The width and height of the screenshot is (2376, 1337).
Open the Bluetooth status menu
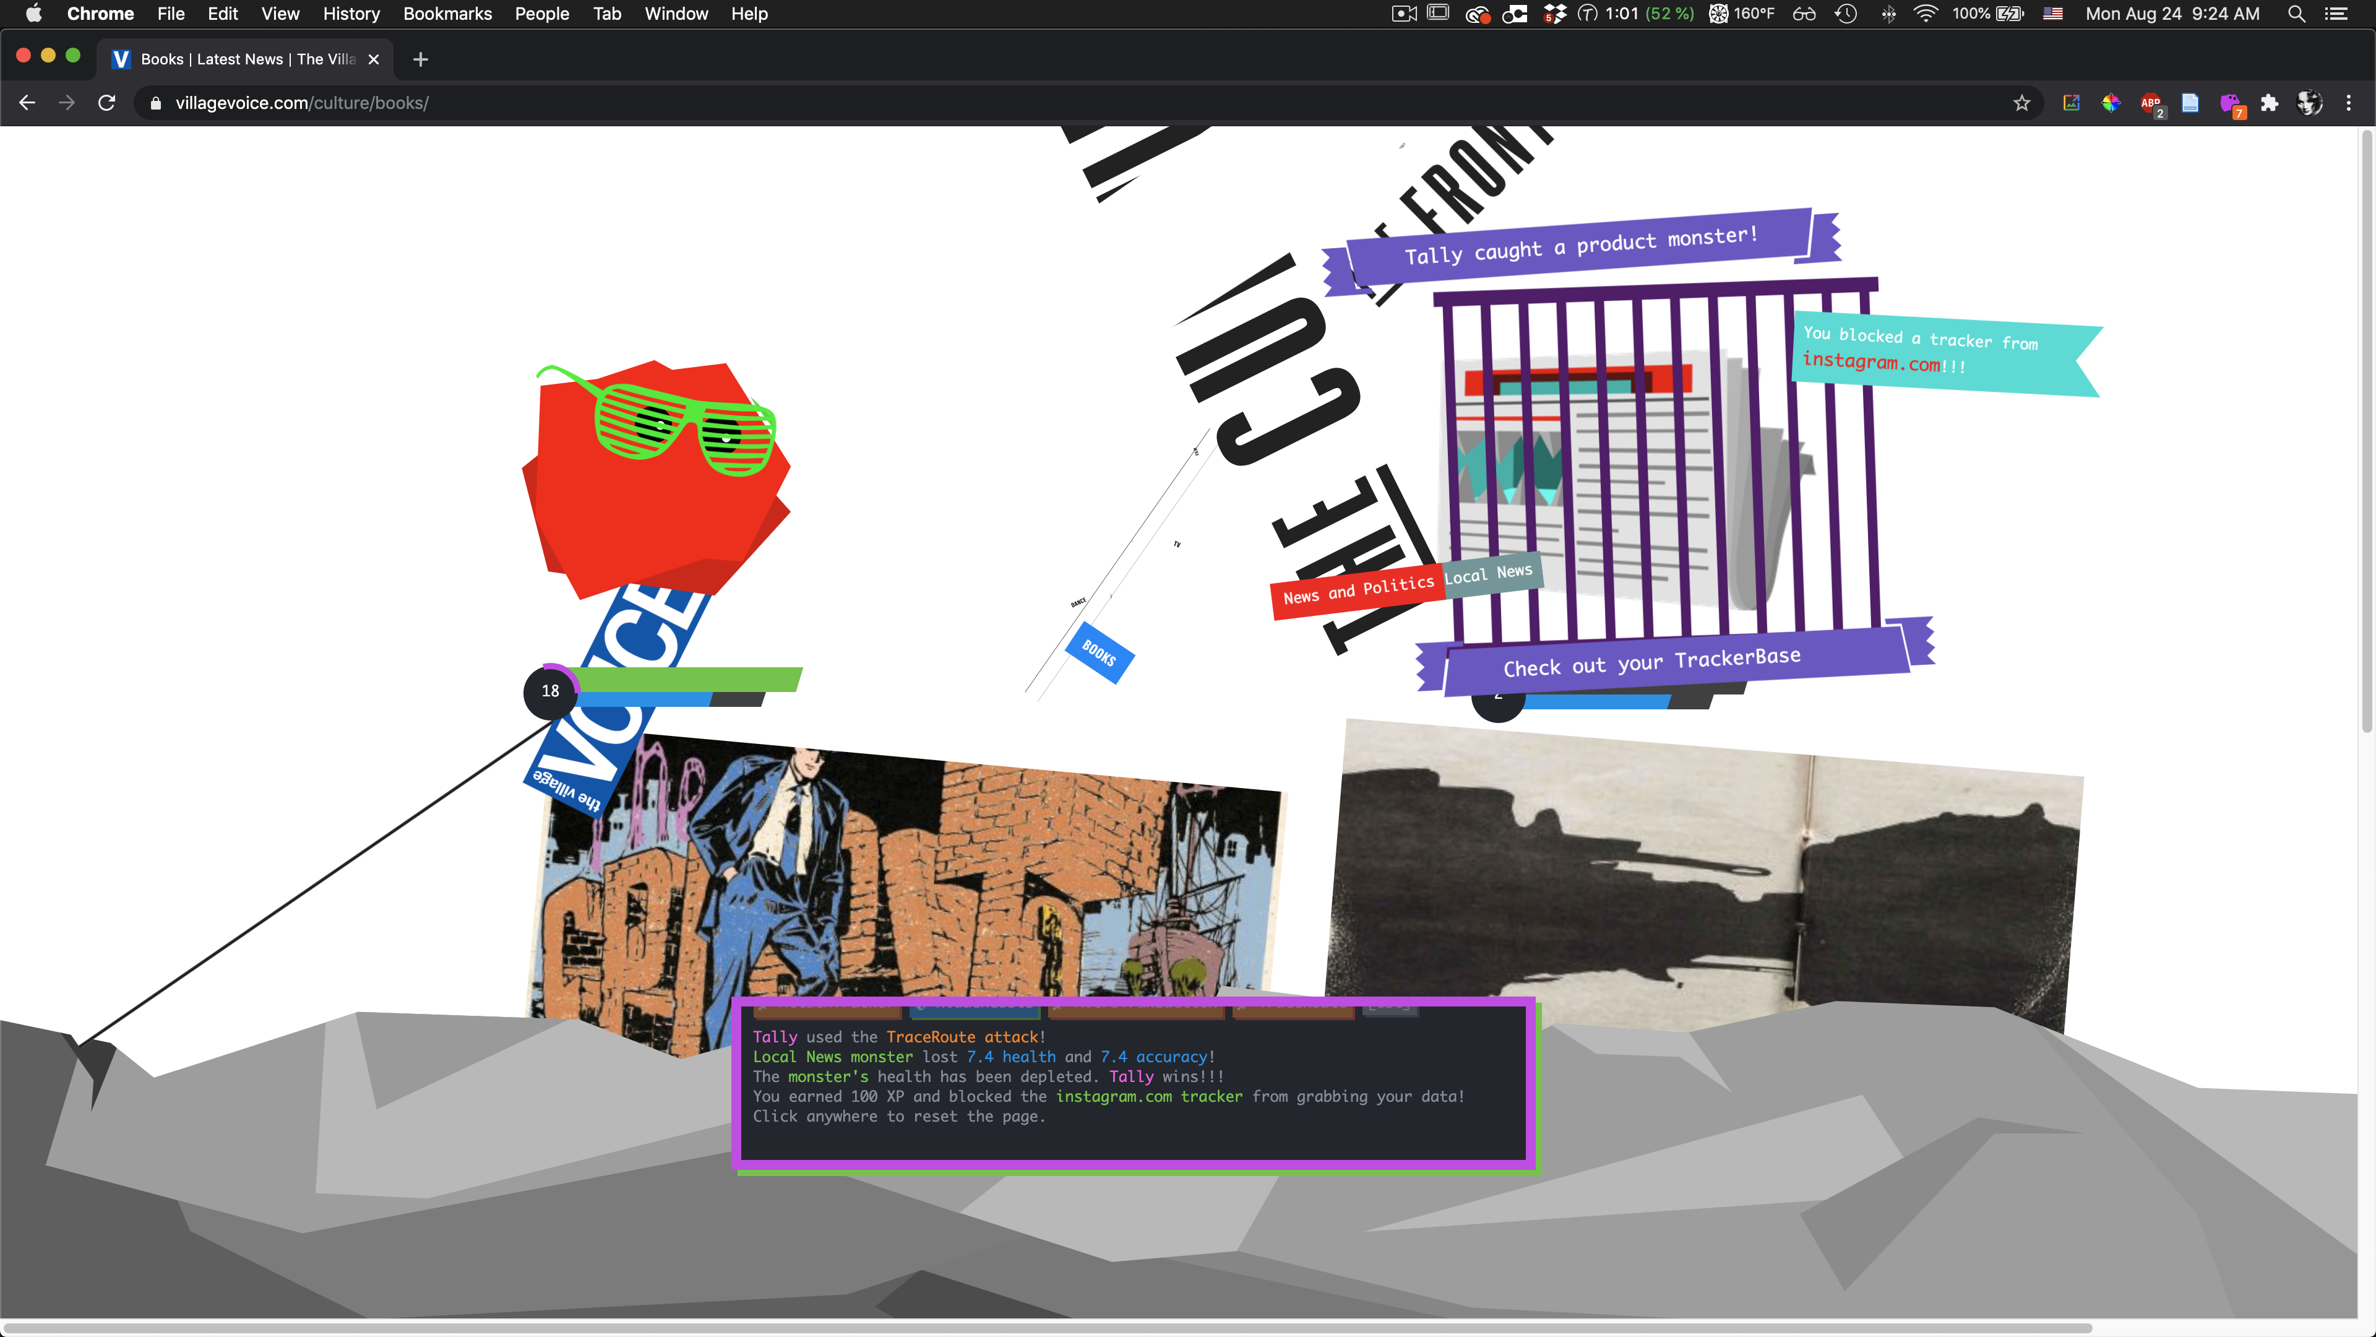pos(1888,13)
